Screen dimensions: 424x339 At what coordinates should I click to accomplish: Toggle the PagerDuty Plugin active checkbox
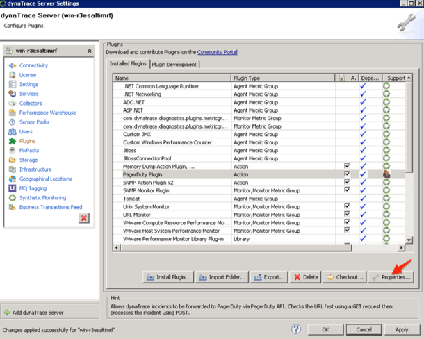pyautogui.click(x=347, y=174)
